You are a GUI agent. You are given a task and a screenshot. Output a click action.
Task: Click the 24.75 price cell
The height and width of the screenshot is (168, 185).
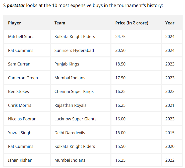point(120,37)
